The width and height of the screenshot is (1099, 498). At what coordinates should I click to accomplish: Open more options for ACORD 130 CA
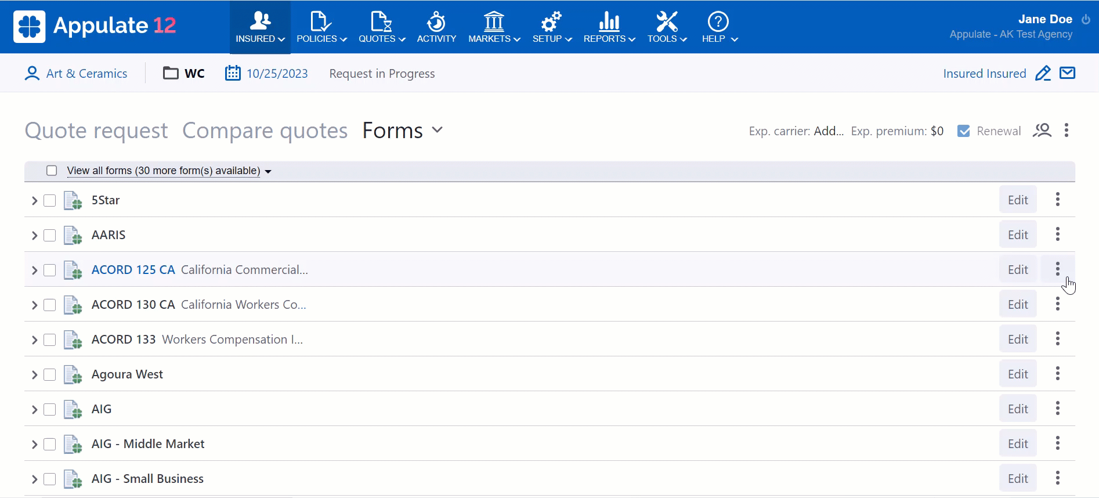click(x=1058, y=304)
